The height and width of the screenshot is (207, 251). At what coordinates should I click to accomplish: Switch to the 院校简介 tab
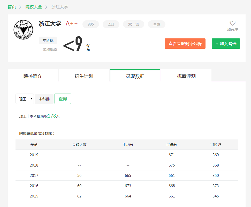click(33, 76)
